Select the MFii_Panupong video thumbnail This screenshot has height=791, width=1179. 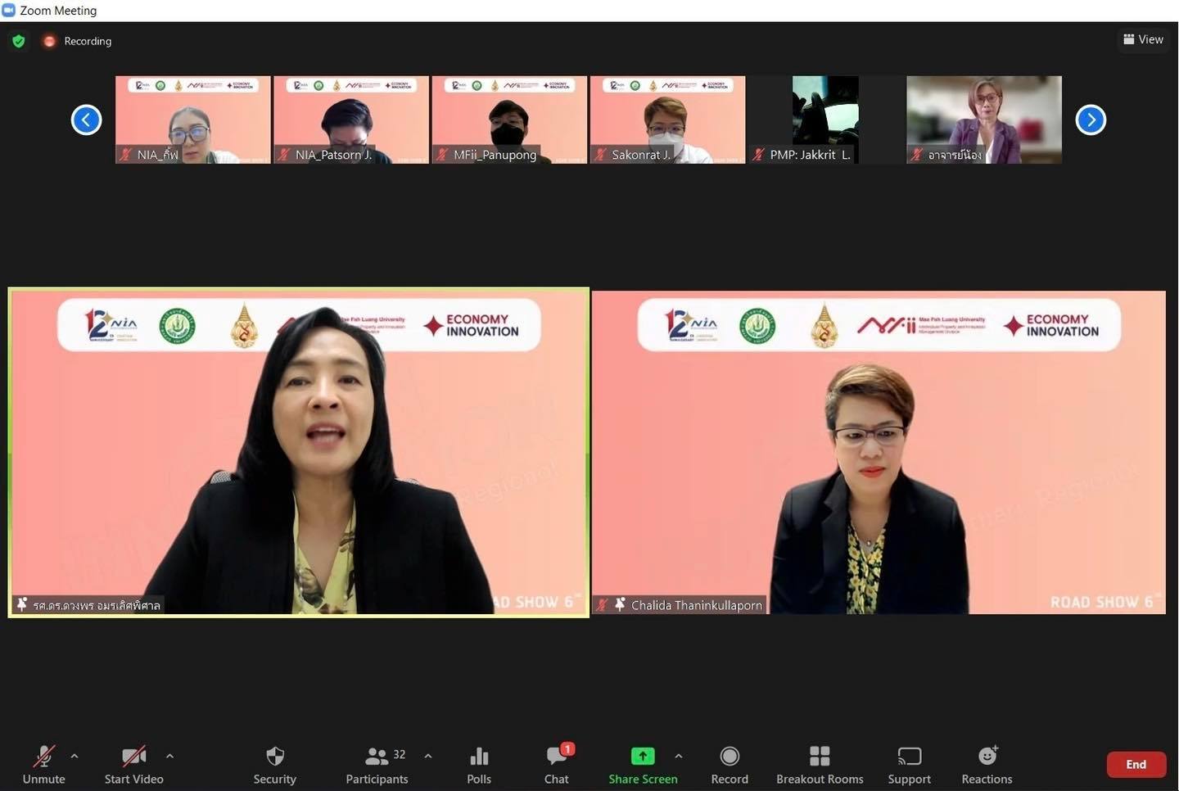point(509,120)
